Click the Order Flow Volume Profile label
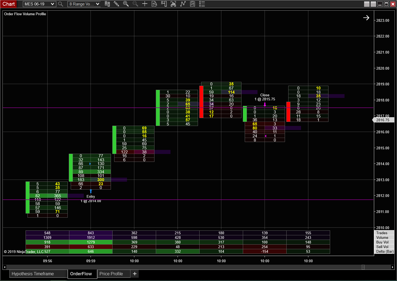 25,14
